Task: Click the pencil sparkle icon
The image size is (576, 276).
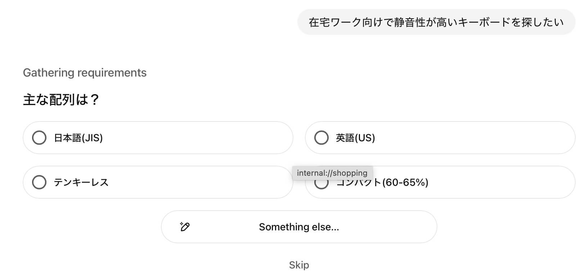Action: click(185, 227)
